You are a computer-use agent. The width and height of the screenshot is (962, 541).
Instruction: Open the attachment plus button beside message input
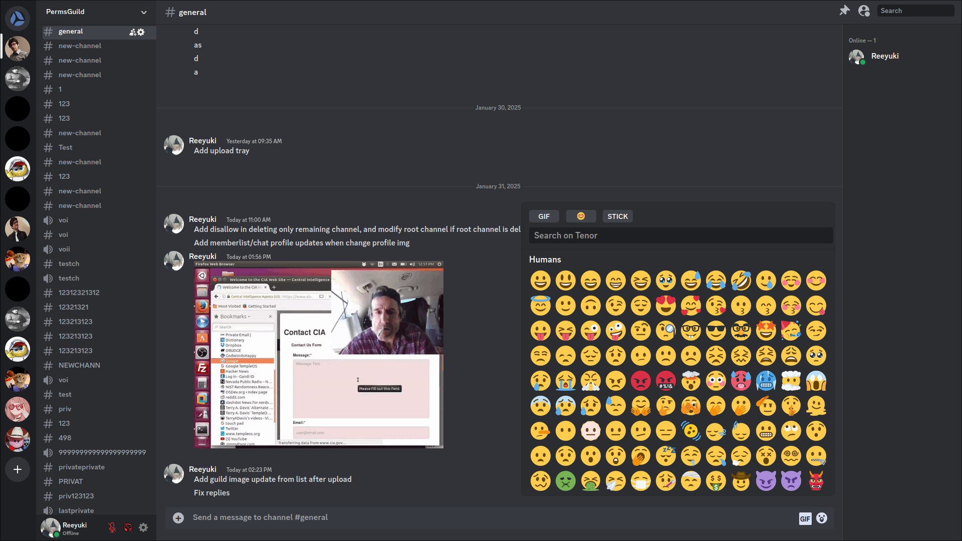click(x=178, y=518)
